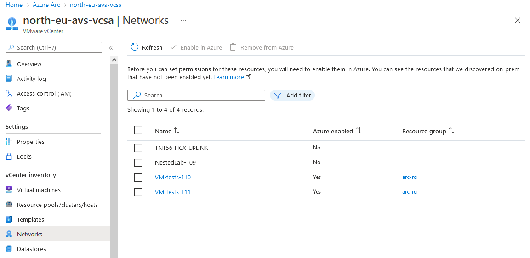This screenshot has width=530, height=258.
Task: Click Yes value in VM-tests-111 row
Action: 317,192
